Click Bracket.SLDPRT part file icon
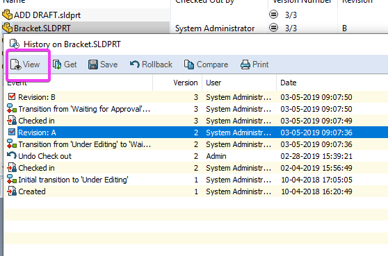The height and width of the screenshot is (256, 388). (x=7, y=28)
